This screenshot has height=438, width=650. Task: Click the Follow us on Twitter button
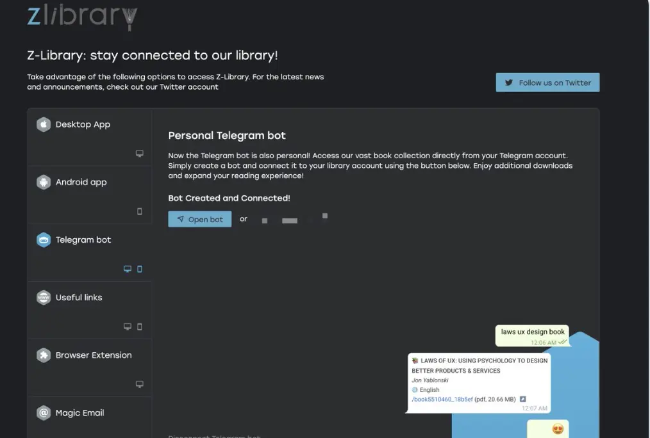pyautogui.click(x=547, y=83)
